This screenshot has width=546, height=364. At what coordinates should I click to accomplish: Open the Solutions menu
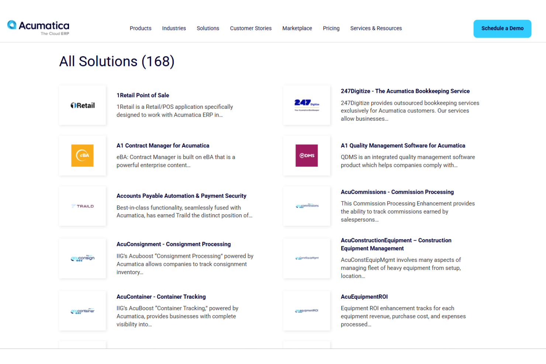pos(208,28)
